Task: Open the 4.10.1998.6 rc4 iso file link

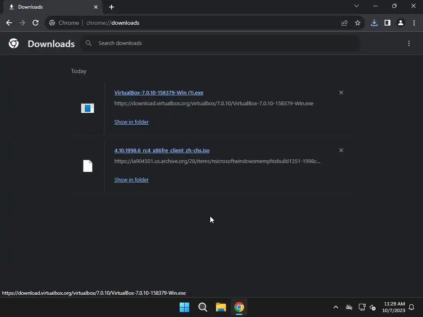Action: tap(162, 150)
